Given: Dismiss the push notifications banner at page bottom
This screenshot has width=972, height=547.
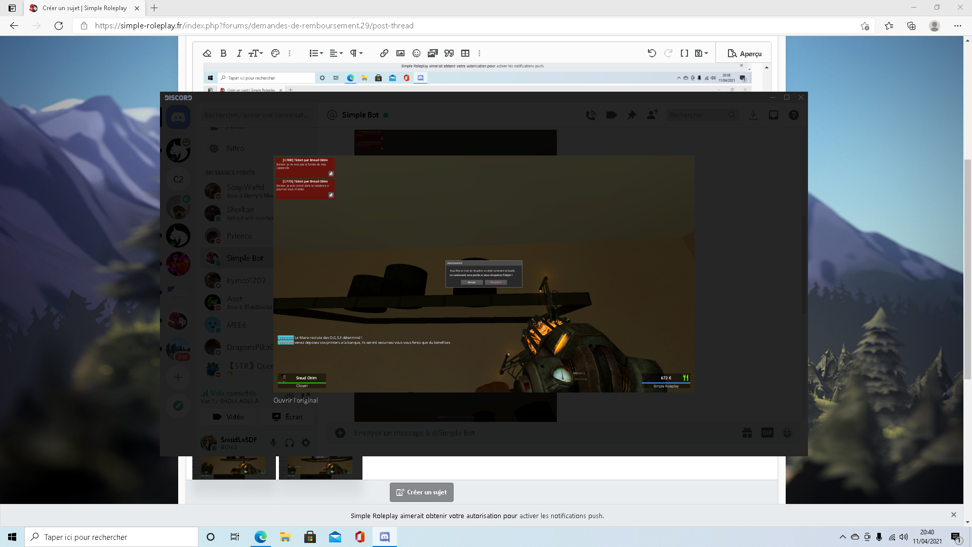Looking at the screenshot, I should click(954, 515).
